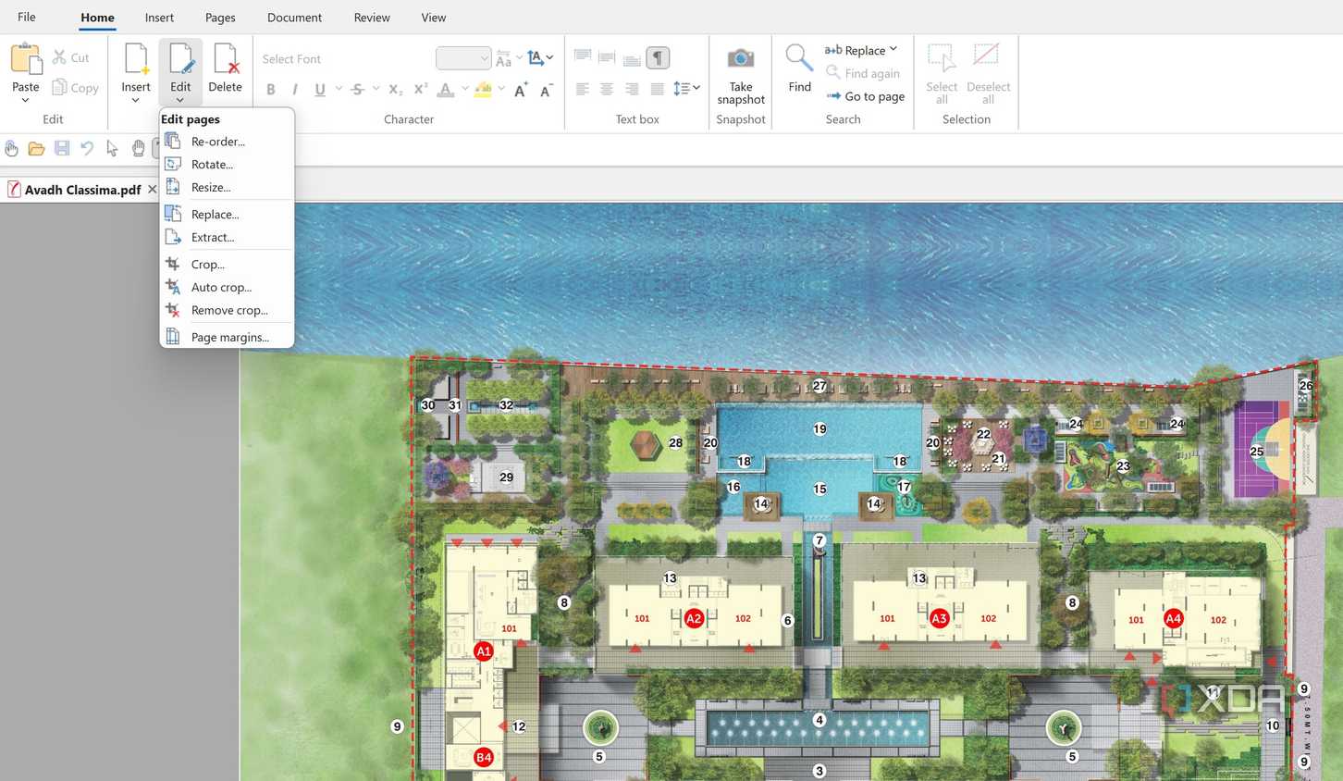Screen dimensions: 1343x781
Task: Toggle strikethrough formatting
Action: coord(357,90)
